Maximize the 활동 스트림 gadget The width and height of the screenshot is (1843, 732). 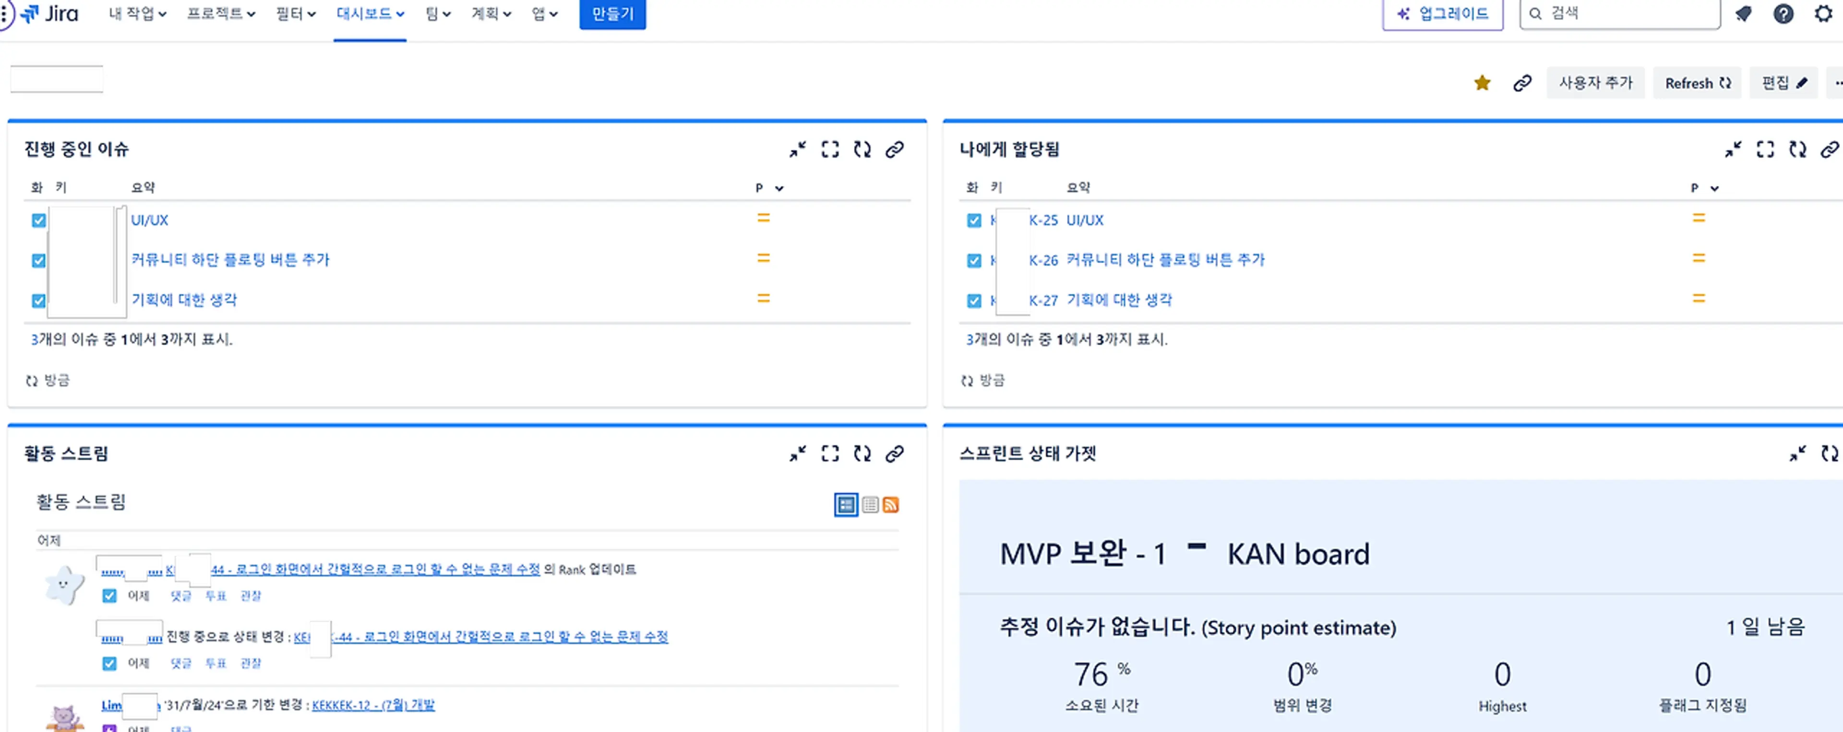pyautogui.click(x=830, y=453)
